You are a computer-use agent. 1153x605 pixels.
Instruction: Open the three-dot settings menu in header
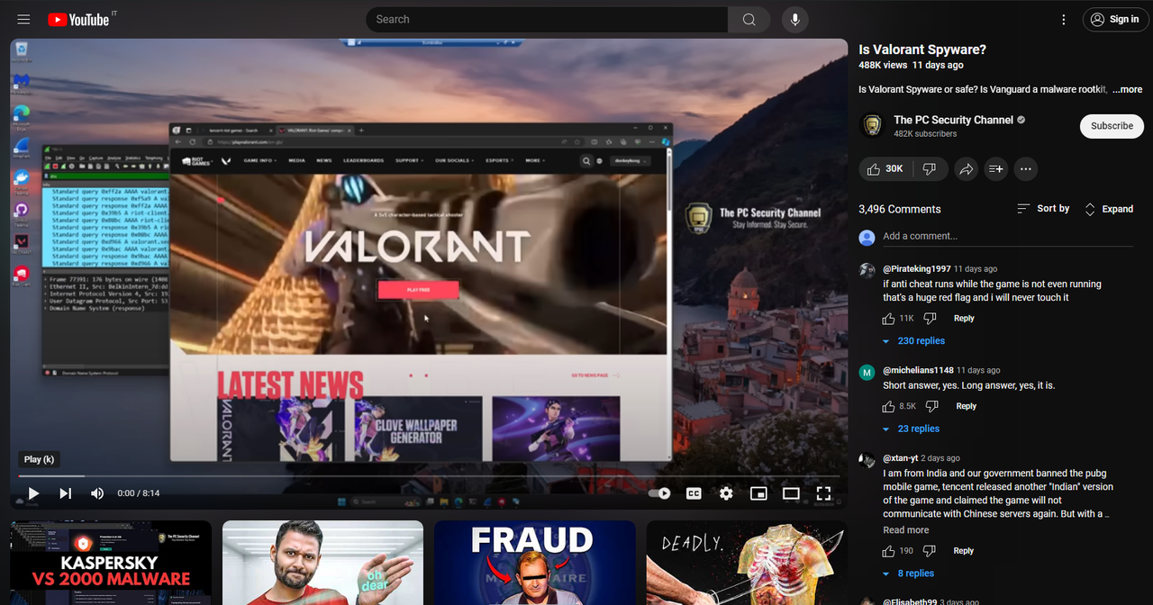tap(1064, 20)
